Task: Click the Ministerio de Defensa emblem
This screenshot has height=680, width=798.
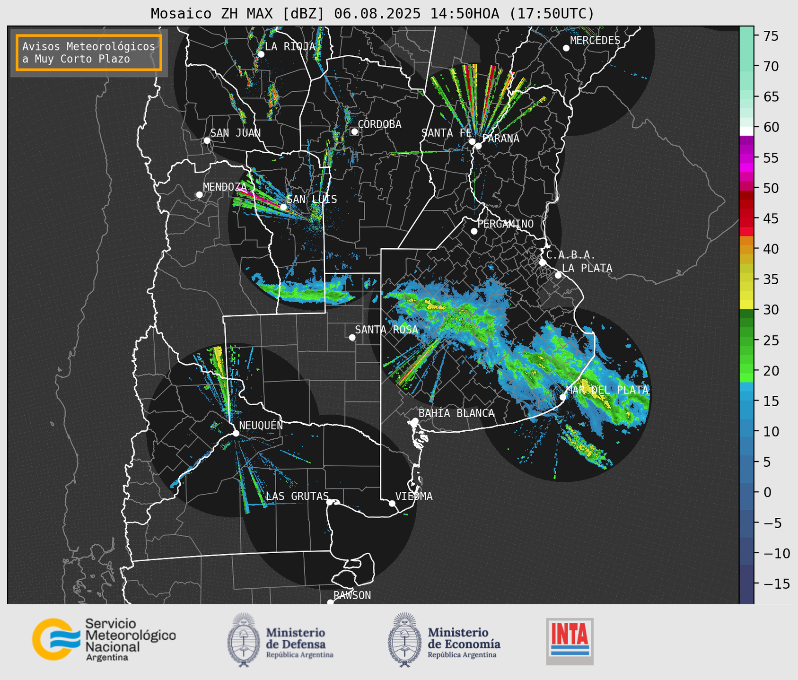Action: click(244, 640)
